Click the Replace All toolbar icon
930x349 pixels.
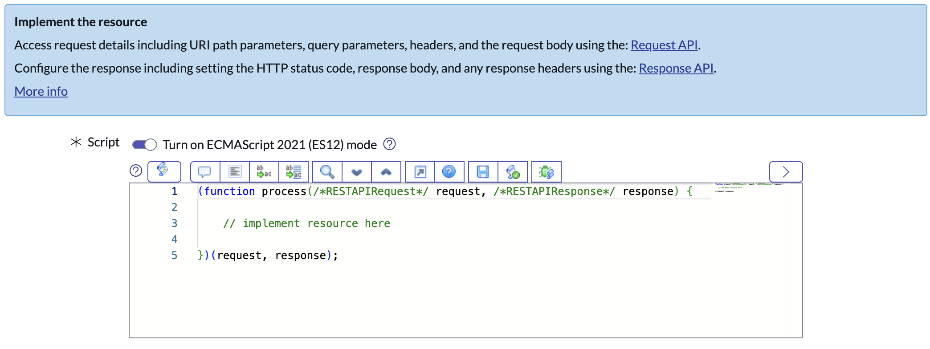(x=294, y=172)
